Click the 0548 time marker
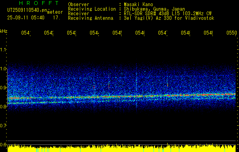Image resolution: width=239 pixels, height=152 pixels. [x=185, y=33]
